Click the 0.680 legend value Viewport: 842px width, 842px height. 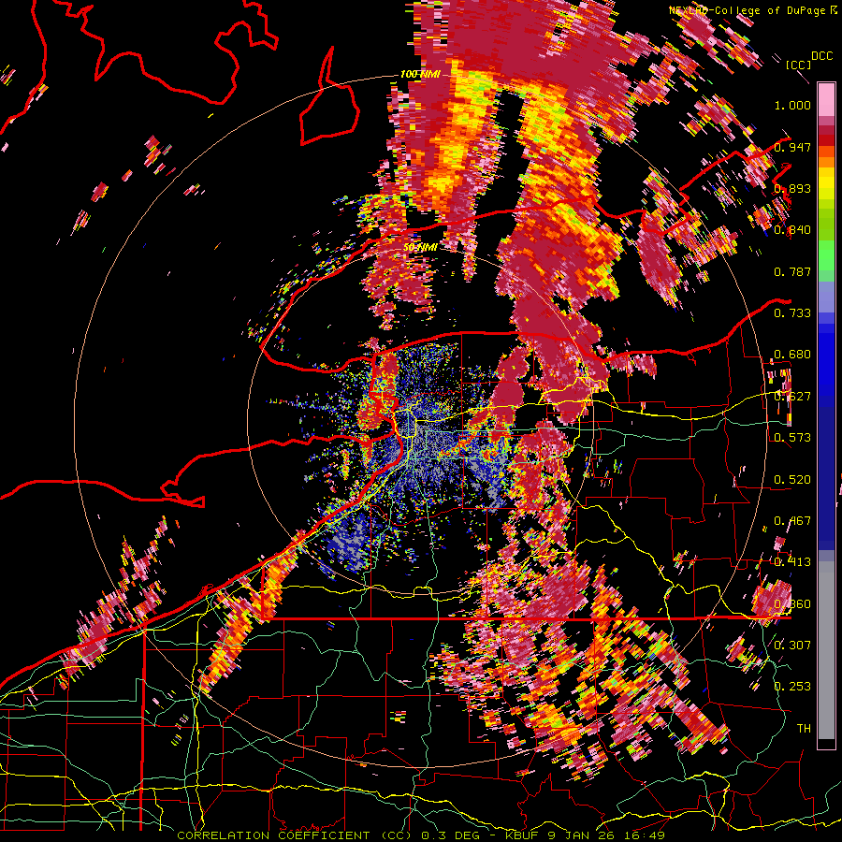792,355
